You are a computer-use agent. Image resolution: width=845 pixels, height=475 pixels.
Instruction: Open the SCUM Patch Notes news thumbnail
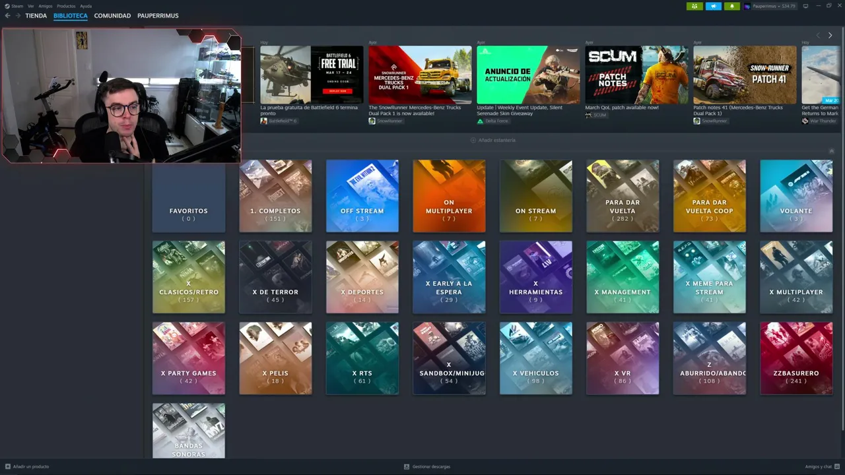pos(636,75)
